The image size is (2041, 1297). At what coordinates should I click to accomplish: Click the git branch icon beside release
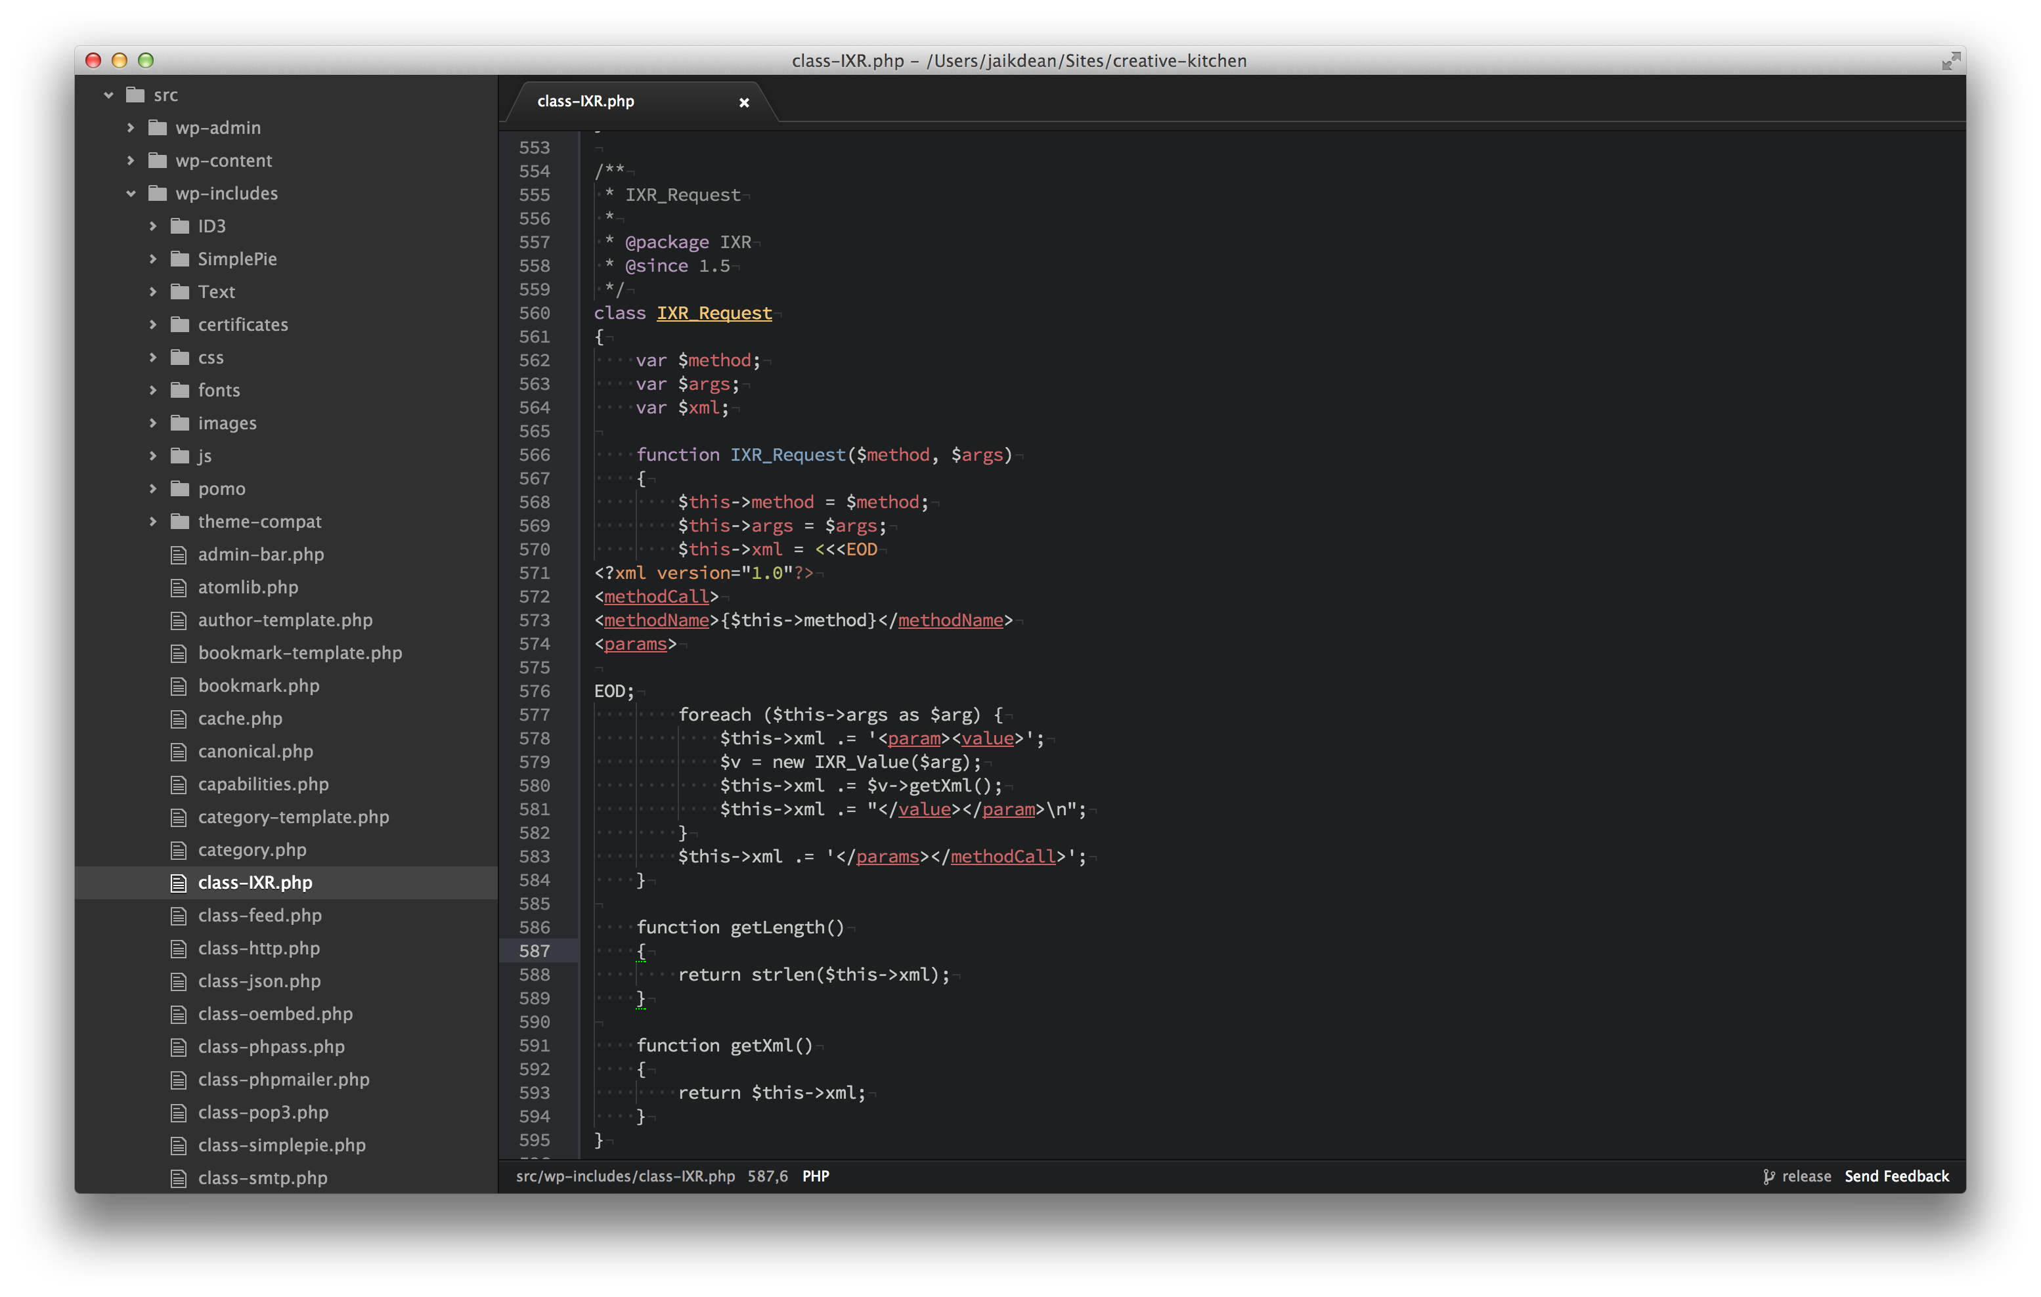1769,1177
